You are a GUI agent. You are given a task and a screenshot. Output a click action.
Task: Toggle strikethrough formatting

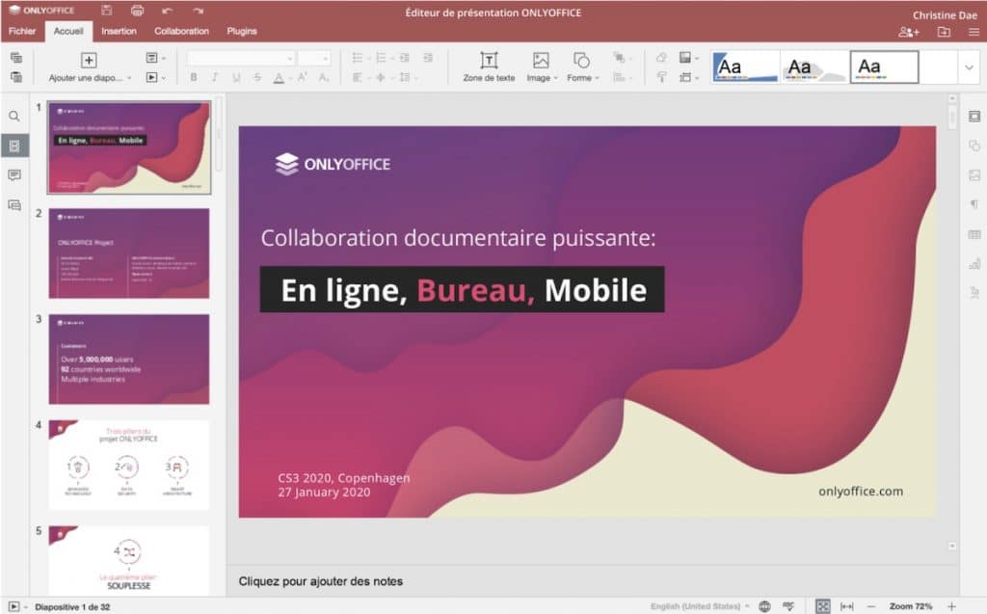(256, 77)
